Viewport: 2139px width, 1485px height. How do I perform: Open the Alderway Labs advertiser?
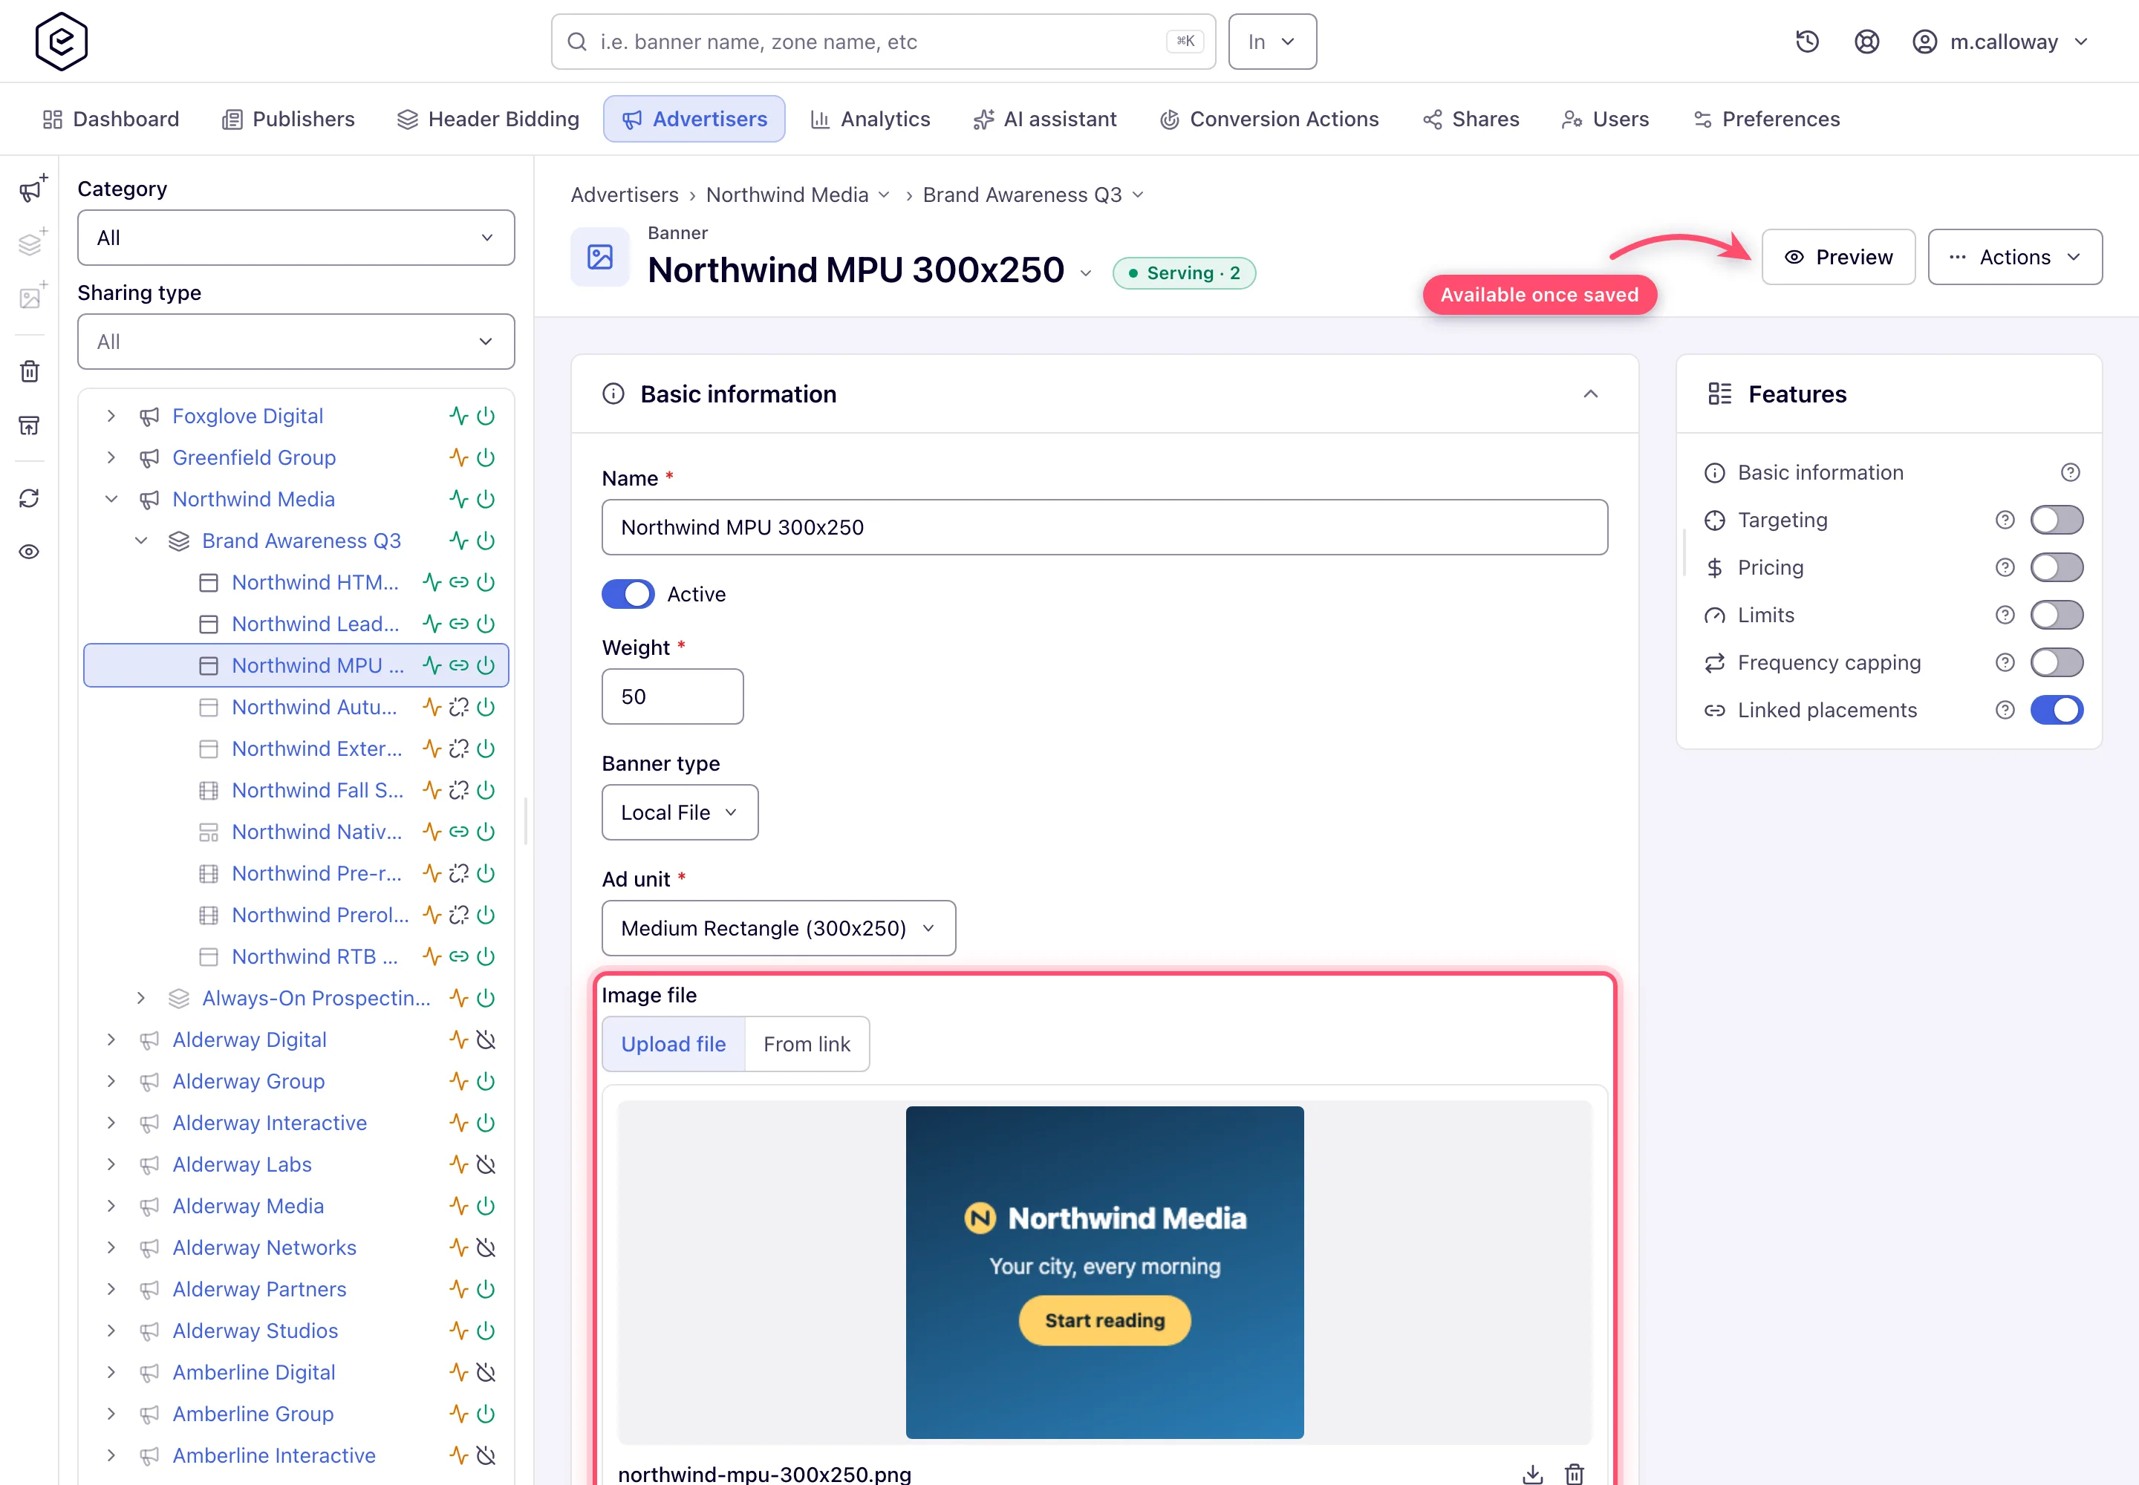tap(242, 1165)
